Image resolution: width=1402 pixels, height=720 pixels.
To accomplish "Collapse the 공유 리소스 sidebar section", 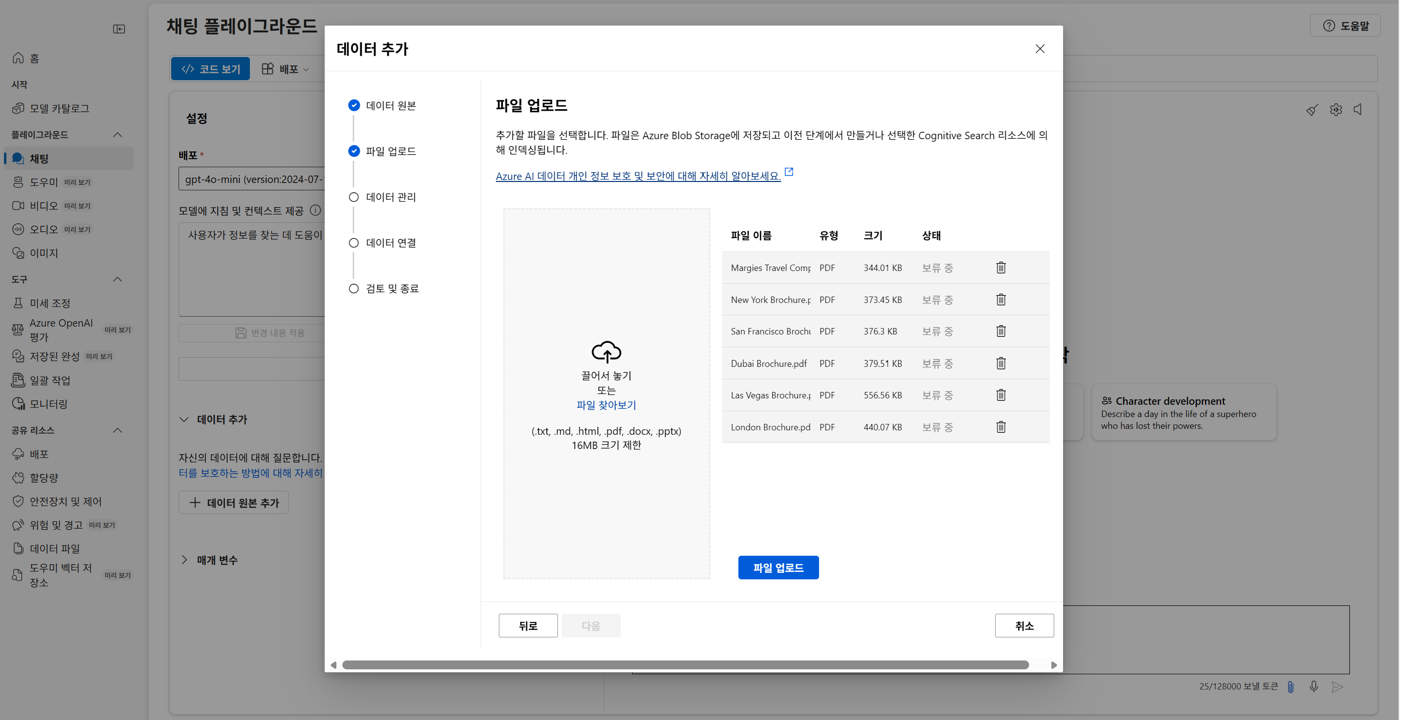I will pyautogui.click(x=118, y=430).
